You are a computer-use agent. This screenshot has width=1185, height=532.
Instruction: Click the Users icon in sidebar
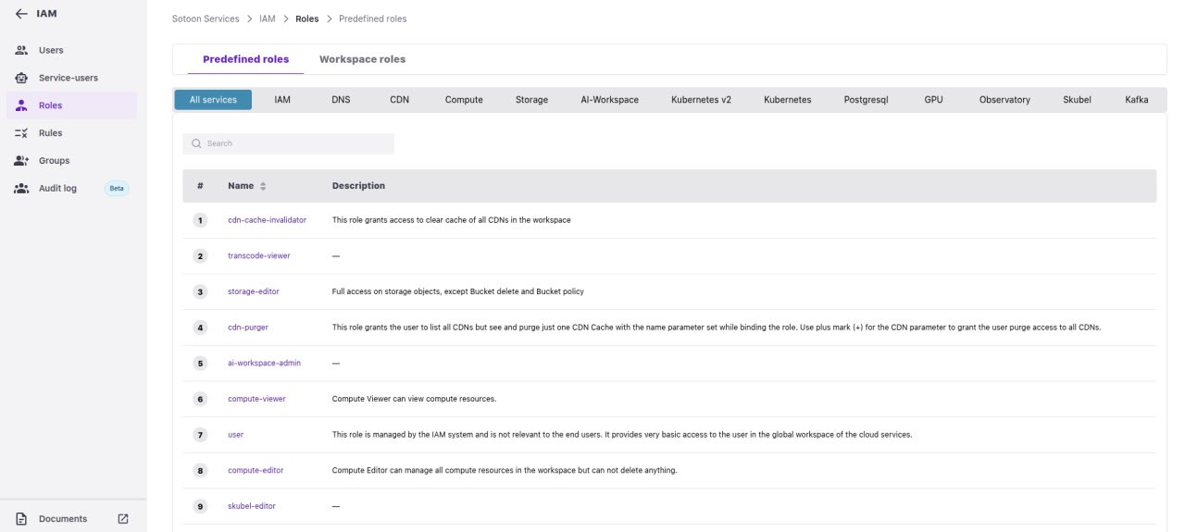tap(22, 50)
